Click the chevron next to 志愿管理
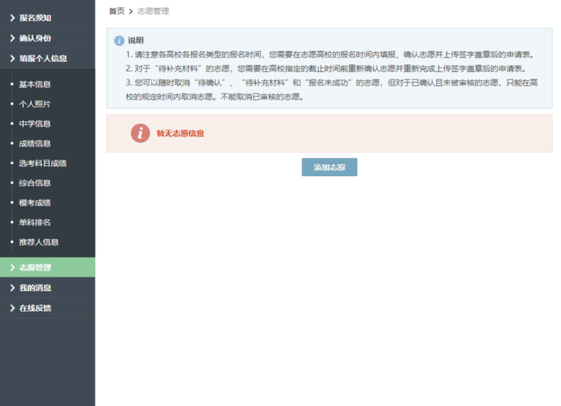The width and height of the screenshot is (561, 406). (x=12, y=268)
